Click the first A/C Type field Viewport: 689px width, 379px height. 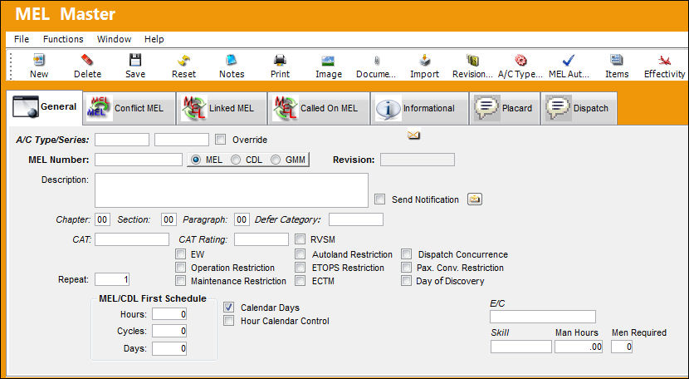[122, 140]
